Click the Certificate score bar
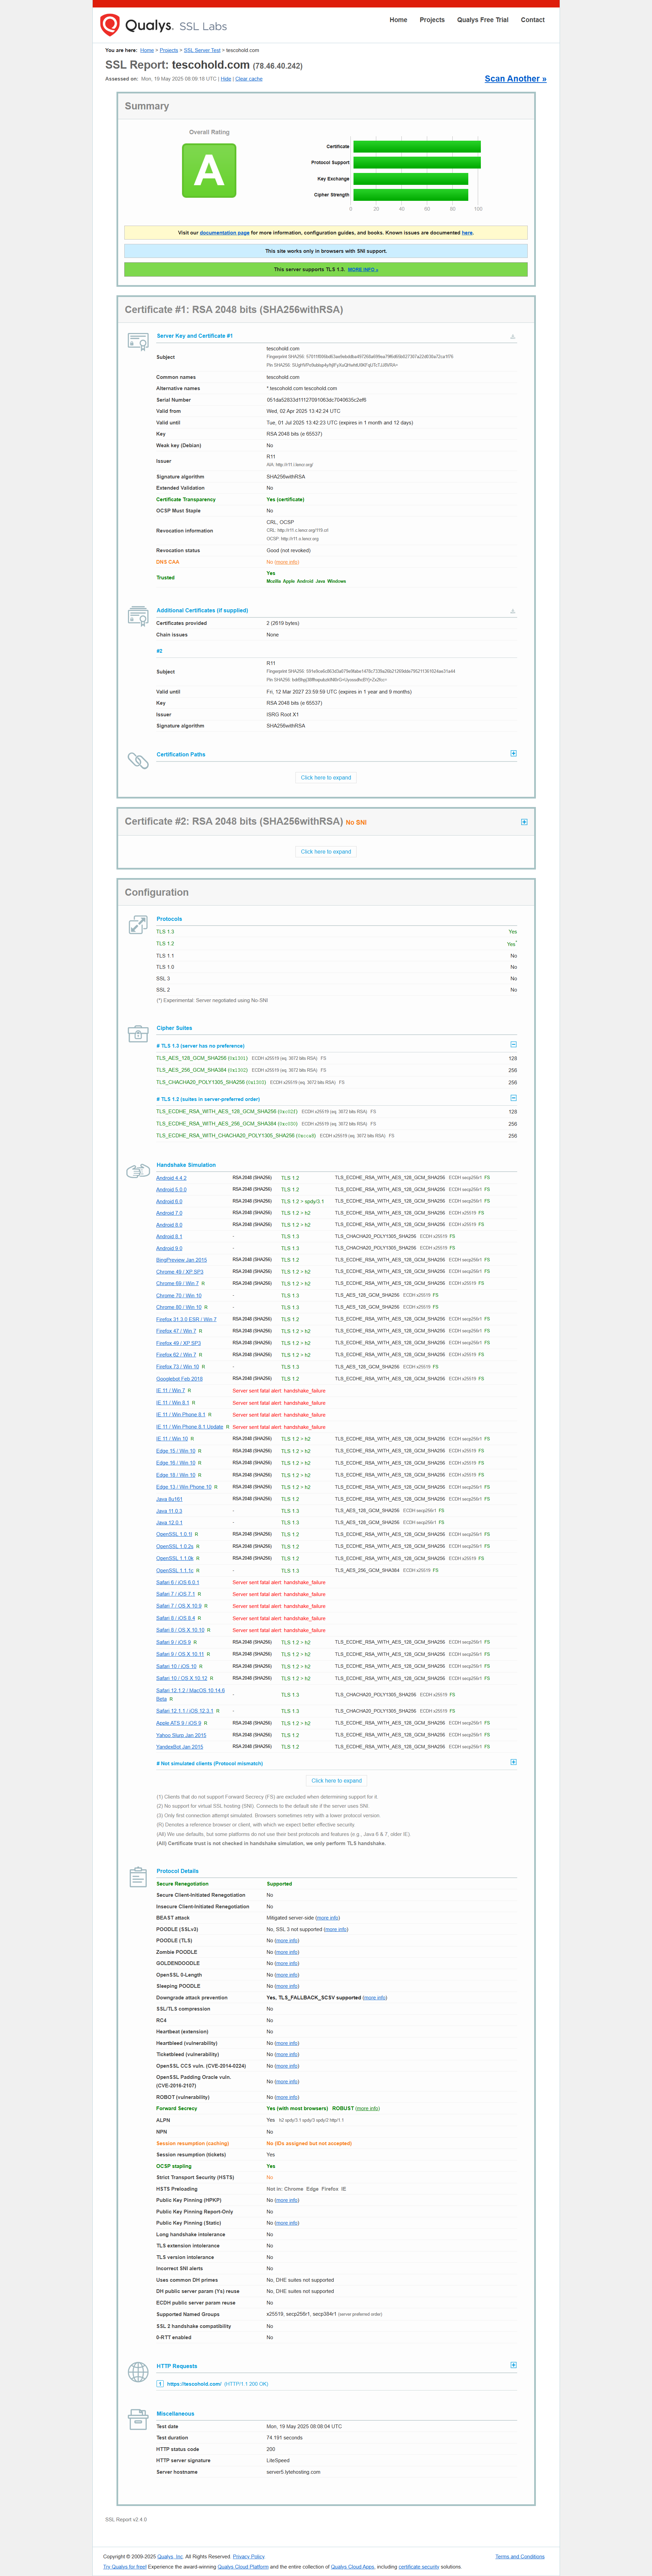The width and height of the screenshot is (652, 2576). (x=417, y=147)
